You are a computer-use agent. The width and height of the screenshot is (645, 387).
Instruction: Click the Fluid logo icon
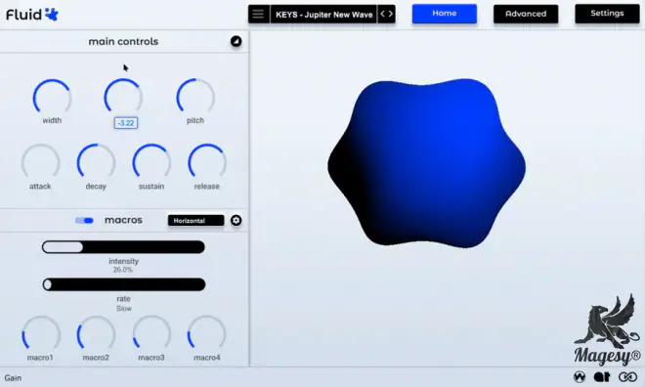52,15
